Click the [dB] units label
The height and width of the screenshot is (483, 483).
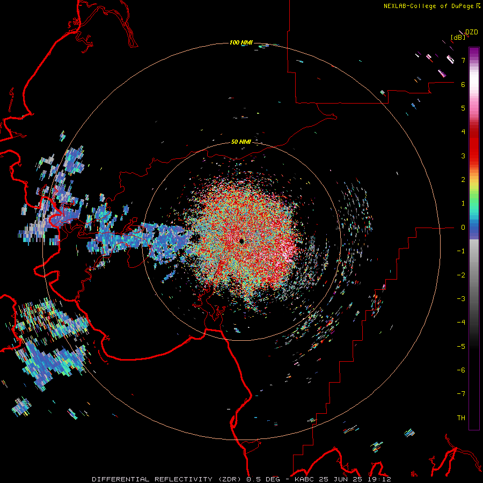458,37
